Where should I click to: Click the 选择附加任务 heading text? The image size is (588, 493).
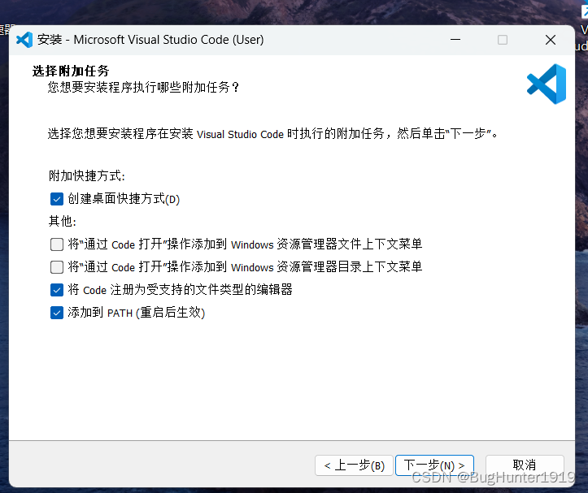pos(71,71)
